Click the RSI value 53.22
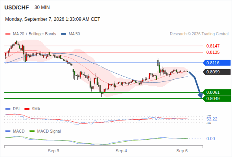 pos(212,119)
